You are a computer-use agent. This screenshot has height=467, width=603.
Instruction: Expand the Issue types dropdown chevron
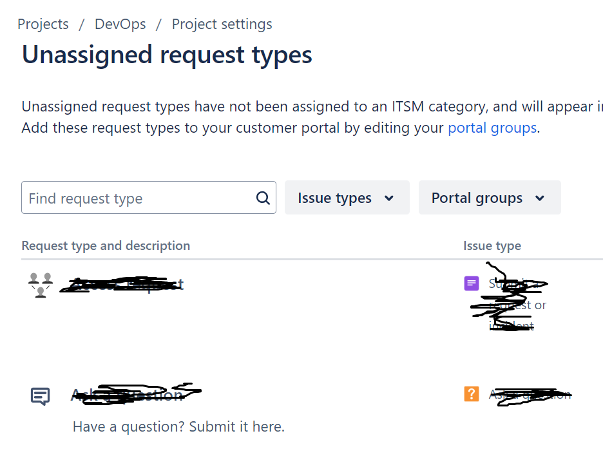[x=389, y=198]
